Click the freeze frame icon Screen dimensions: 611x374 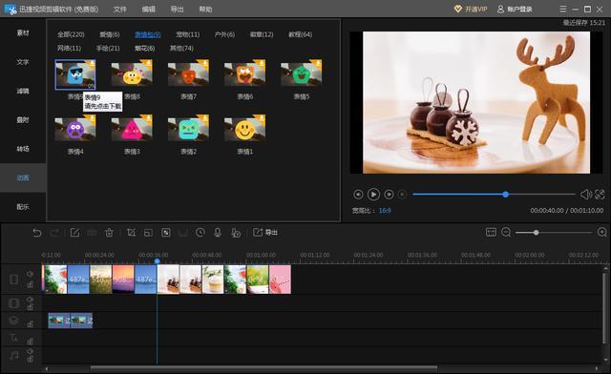(182, 233)
